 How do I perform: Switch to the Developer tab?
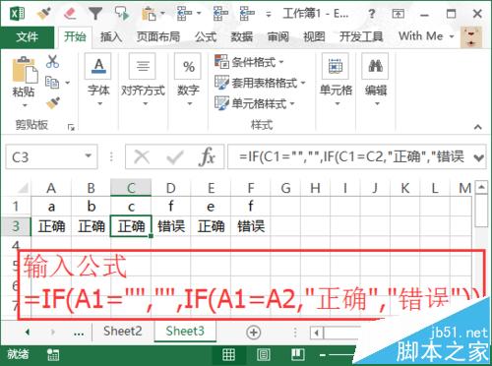point(361,36)
